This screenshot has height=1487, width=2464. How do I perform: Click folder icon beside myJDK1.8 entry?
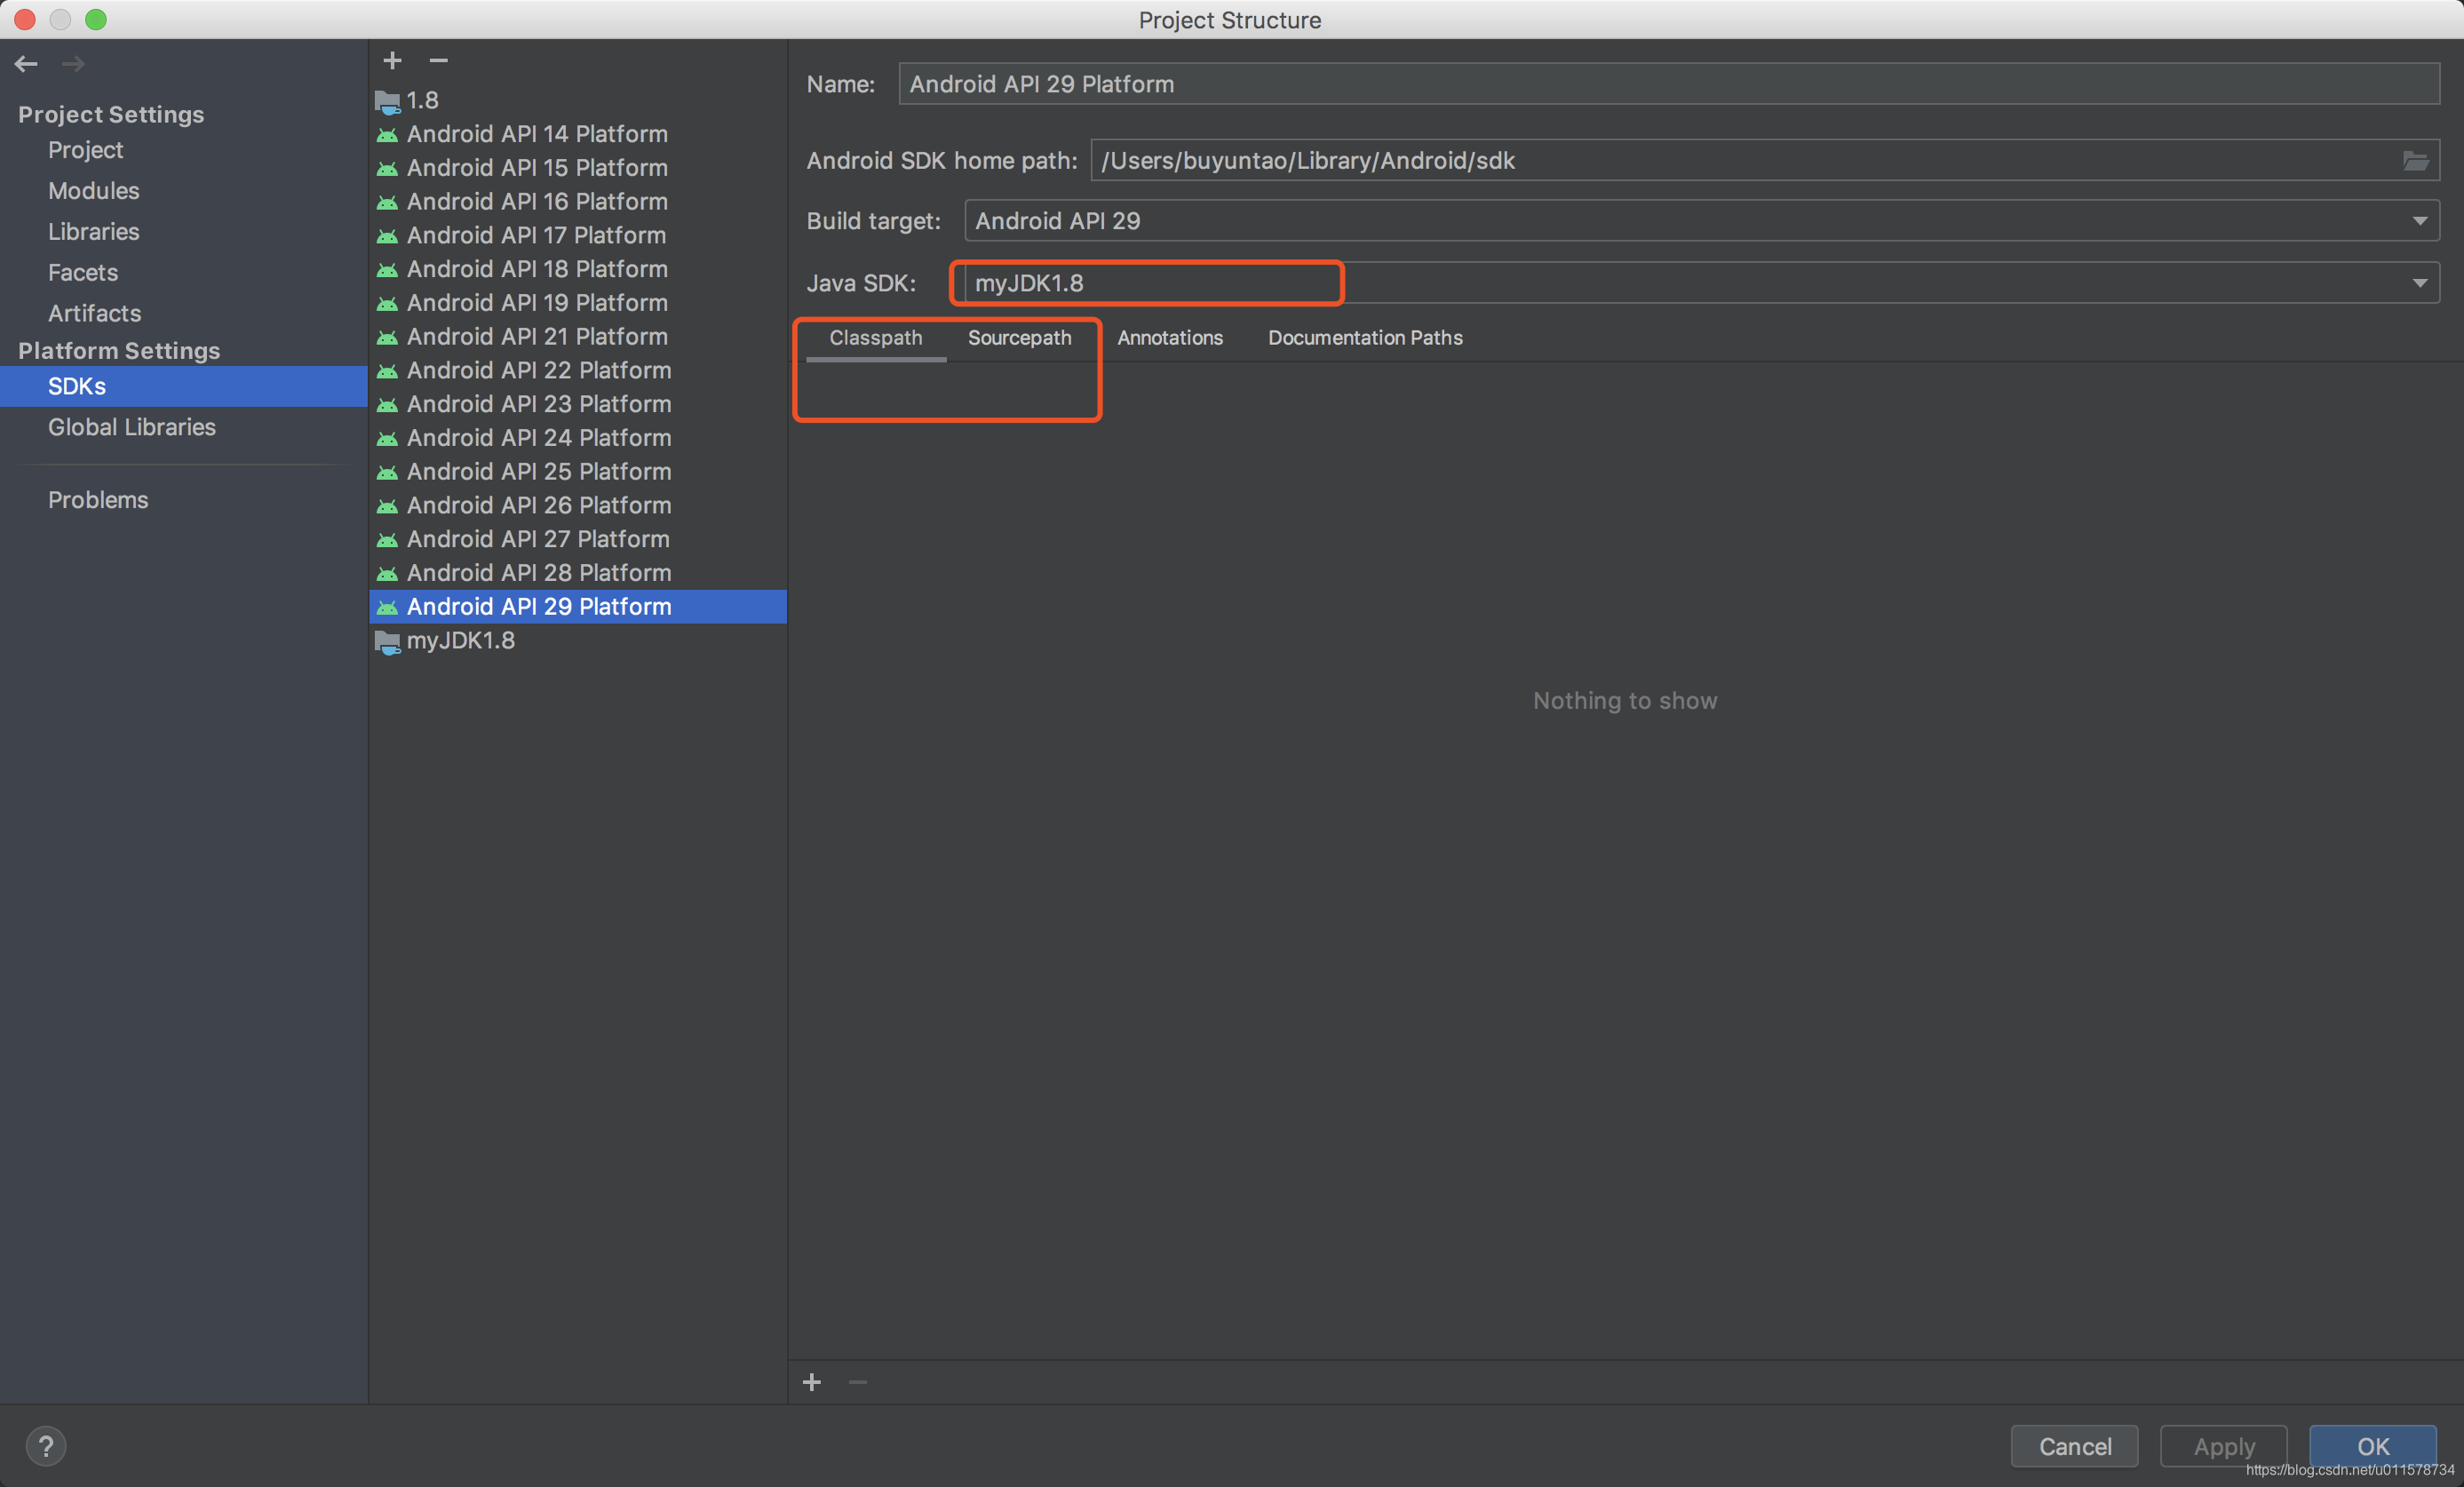(x=387, y=641)
